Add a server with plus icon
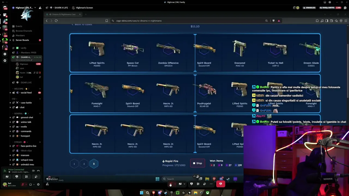 [5, 54]
